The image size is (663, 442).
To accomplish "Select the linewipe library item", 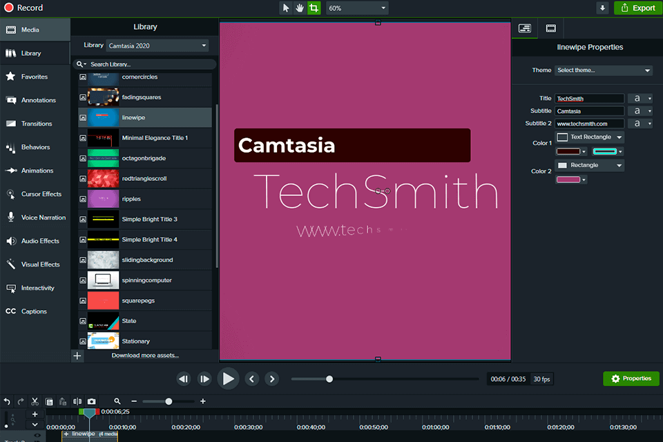I will tap(145, 117).
